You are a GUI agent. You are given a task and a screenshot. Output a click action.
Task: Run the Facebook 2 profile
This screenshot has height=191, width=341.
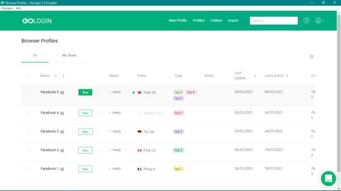point(85,150)
